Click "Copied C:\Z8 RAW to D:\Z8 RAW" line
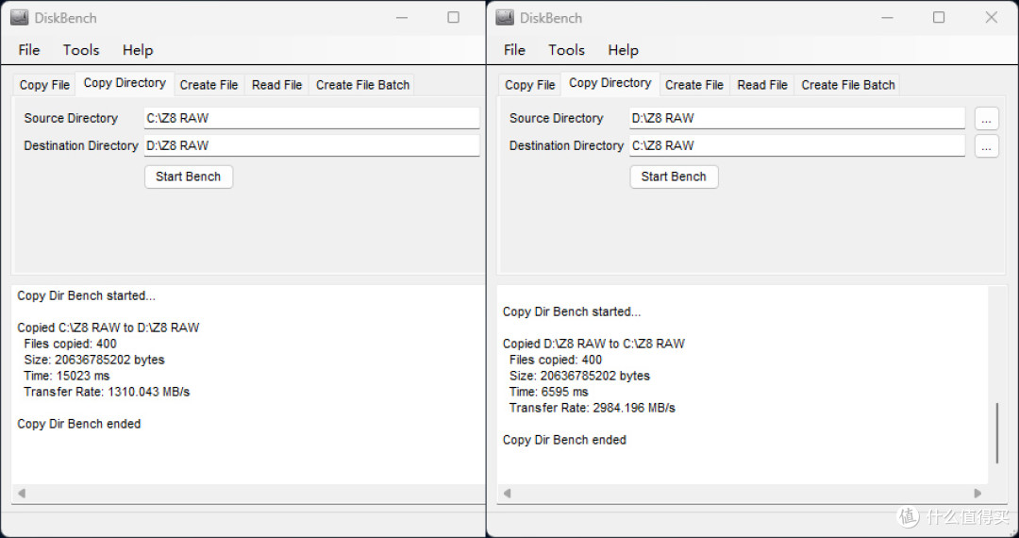Viewport: 1019px width, 538px height. pyautogui.click(x=108, y=328)
